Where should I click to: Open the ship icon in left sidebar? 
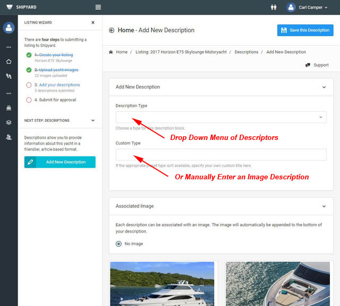[8, 107]
